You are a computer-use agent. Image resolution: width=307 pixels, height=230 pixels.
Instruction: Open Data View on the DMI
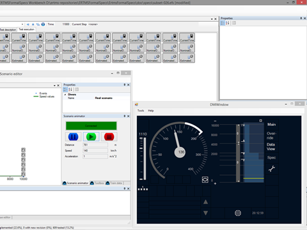(271, 147)
